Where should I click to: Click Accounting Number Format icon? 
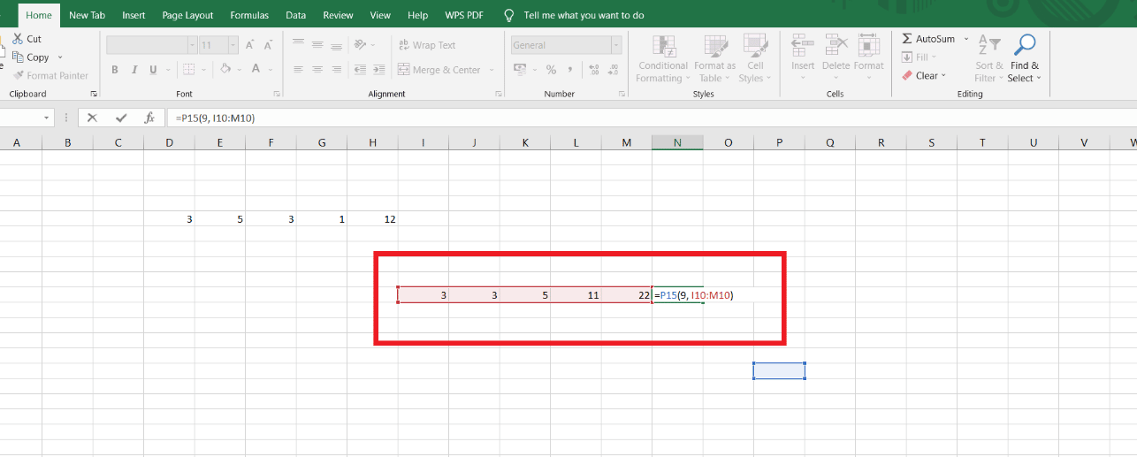pos(520,69)
